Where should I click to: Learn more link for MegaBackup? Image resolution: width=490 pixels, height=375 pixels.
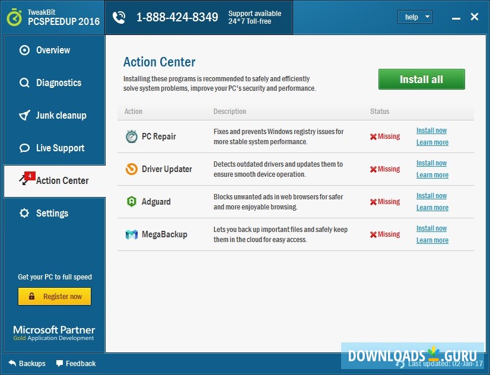tap(432, 240)
